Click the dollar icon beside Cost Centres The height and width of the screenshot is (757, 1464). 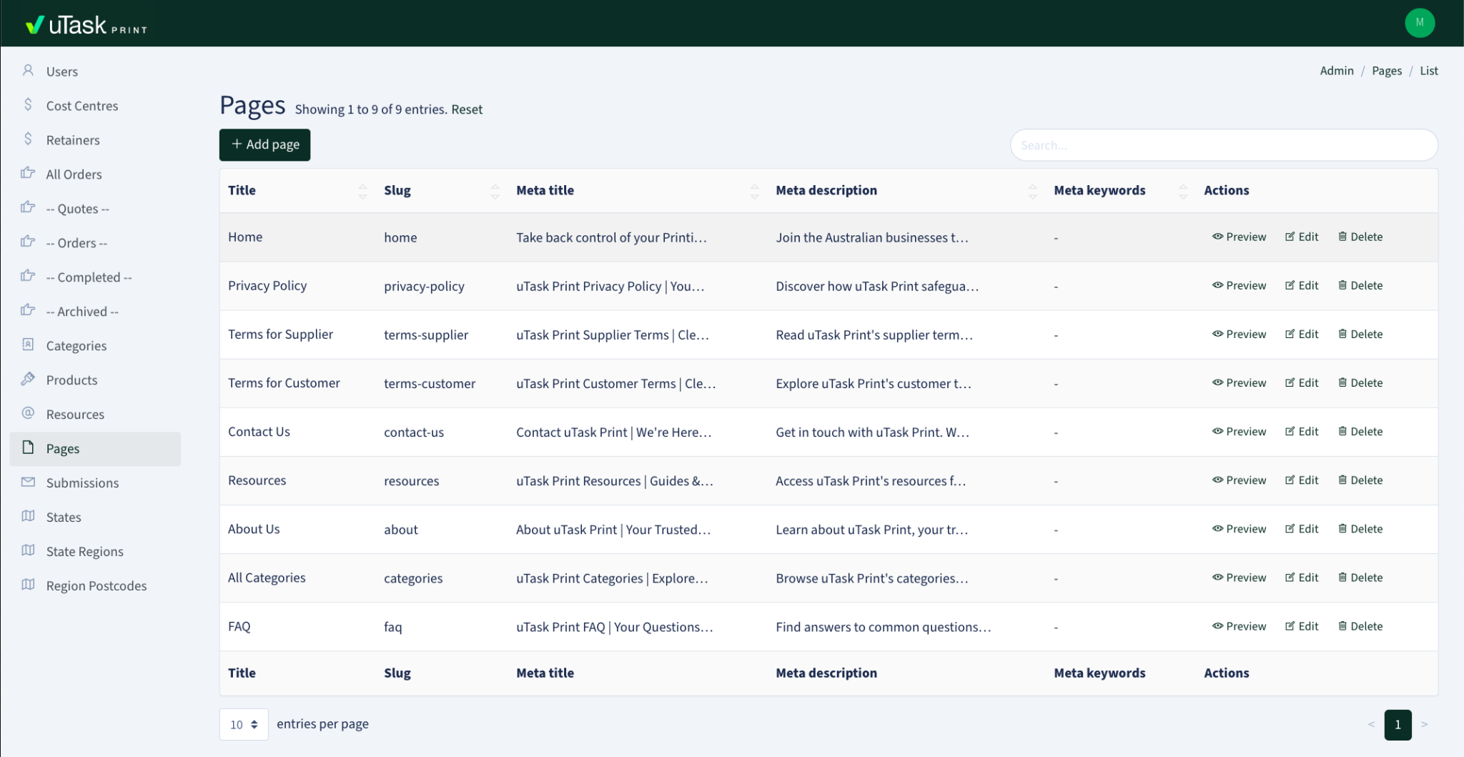pos(28,104)
